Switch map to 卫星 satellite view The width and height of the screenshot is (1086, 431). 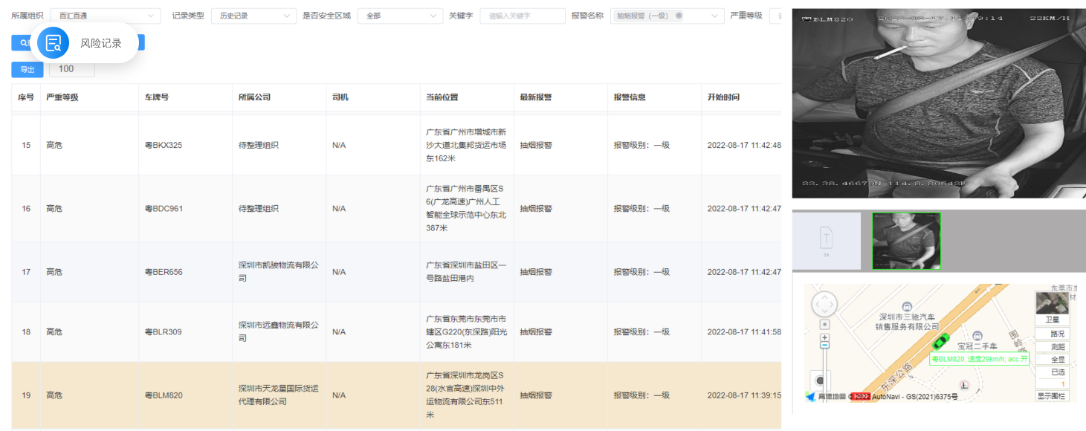1052,320
